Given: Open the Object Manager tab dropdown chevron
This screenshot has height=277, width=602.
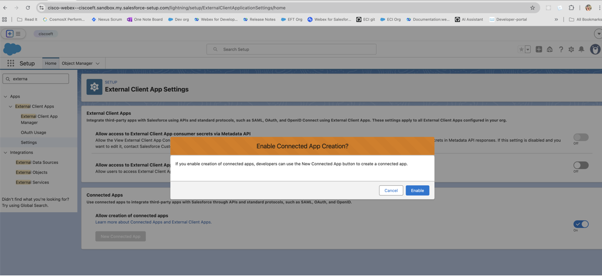Looking at the screenshot, I should click(x=98, y=63).
